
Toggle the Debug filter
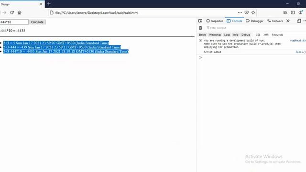click(x=245, y=35)
